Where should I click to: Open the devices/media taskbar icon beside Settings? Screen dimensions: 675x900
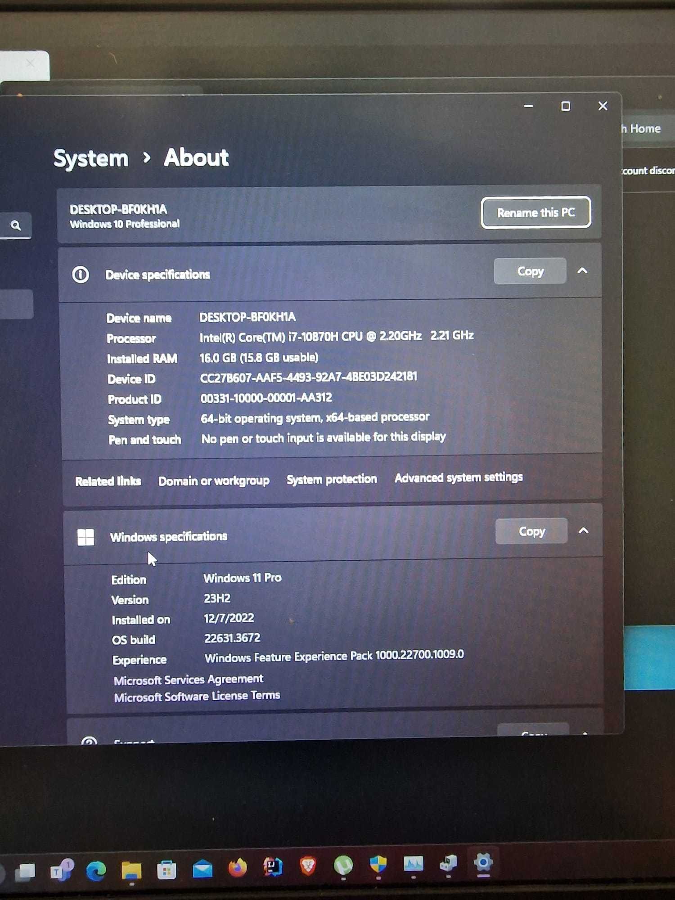[448, 863]
